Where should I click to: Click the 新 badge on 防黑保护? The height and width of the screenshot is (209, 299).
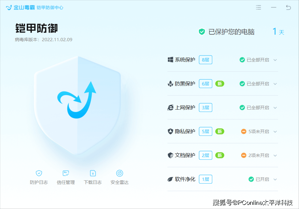[220, 84]
